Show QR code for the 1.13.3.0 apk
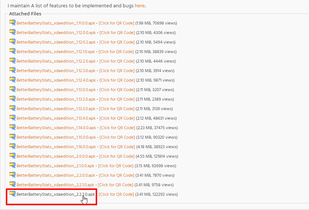The width and height of the screenshot is (309, 210). point(117,109)
